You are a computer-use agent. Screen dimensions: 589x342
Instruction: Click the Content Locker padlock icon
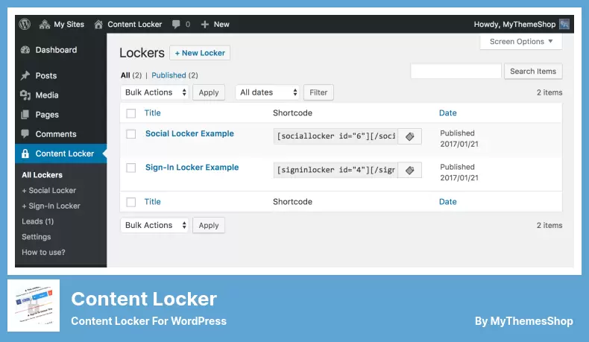click(25, 153)
